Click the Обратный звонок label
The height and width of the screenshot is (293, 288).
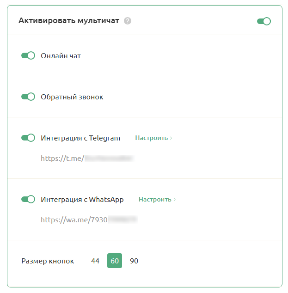(x=72, y=97)
